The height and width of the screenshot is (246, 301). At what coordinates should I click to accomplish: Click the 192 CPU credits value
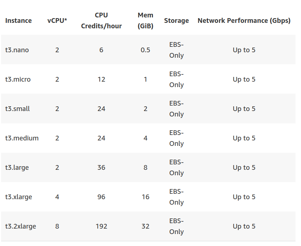pos(101,226)
